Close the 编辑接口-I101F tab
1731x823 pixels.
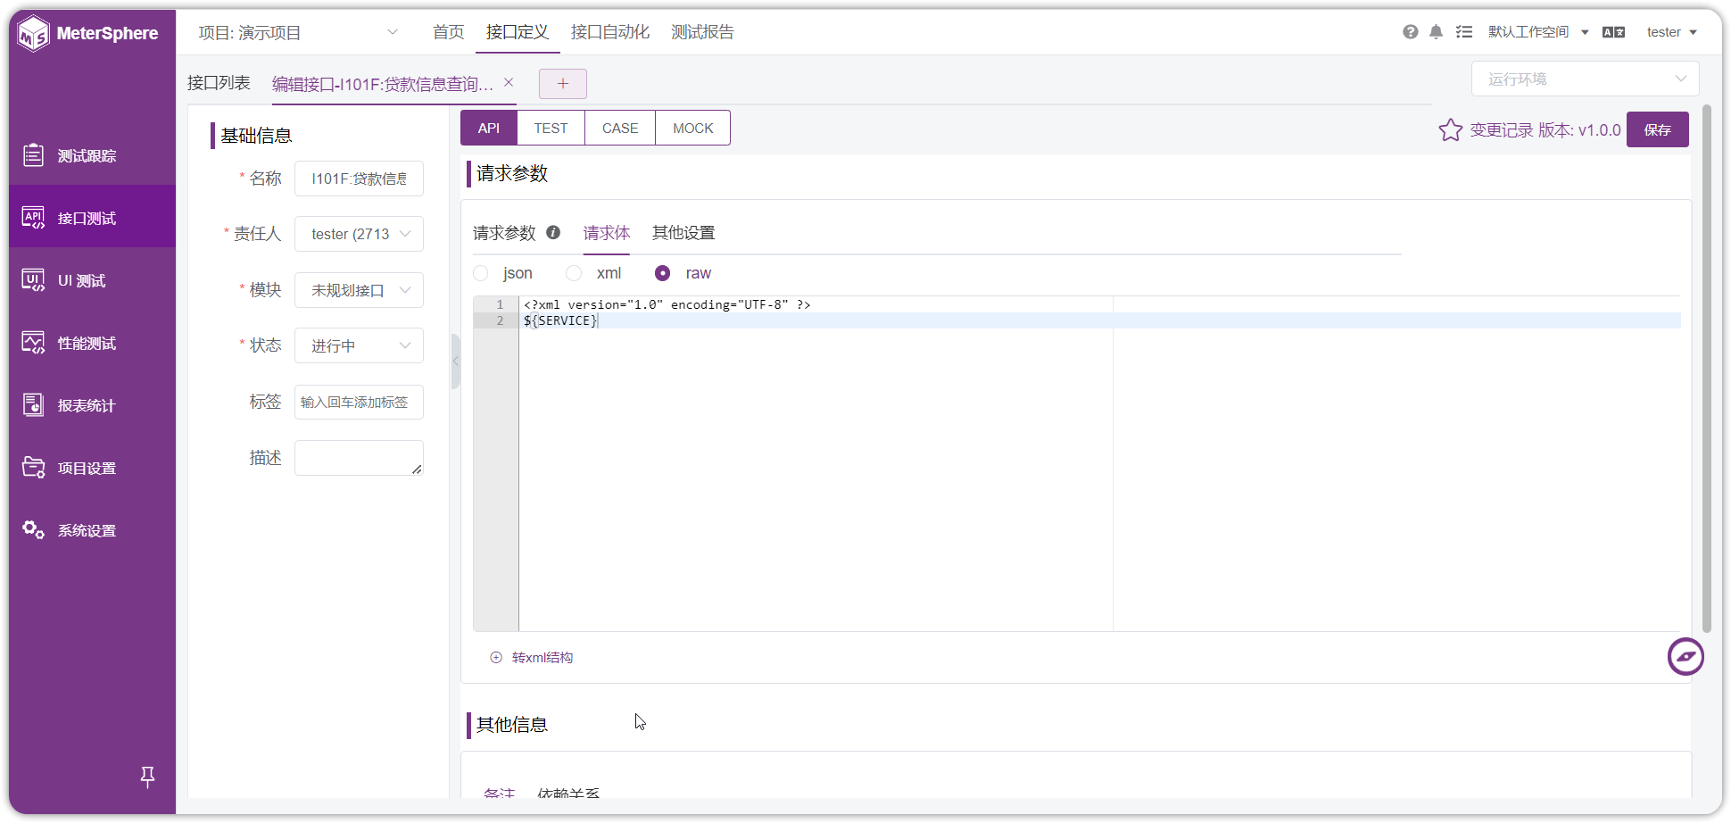(509, 82)
